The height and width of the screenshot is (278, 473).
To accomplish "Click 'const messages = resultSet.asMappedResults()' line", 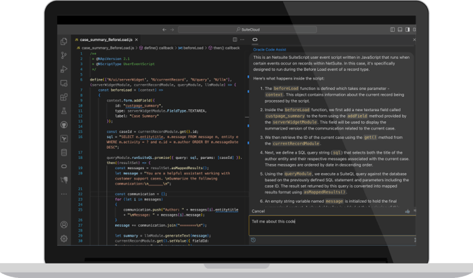I will pos(162,168).
